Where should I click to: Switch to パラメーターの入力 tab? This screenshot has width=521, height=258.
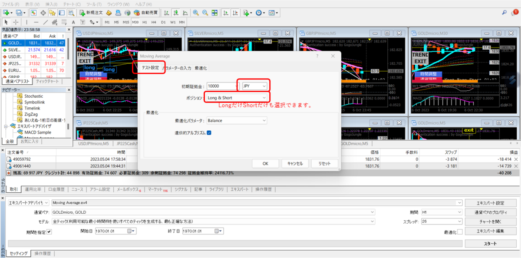[x=177, y=68]
